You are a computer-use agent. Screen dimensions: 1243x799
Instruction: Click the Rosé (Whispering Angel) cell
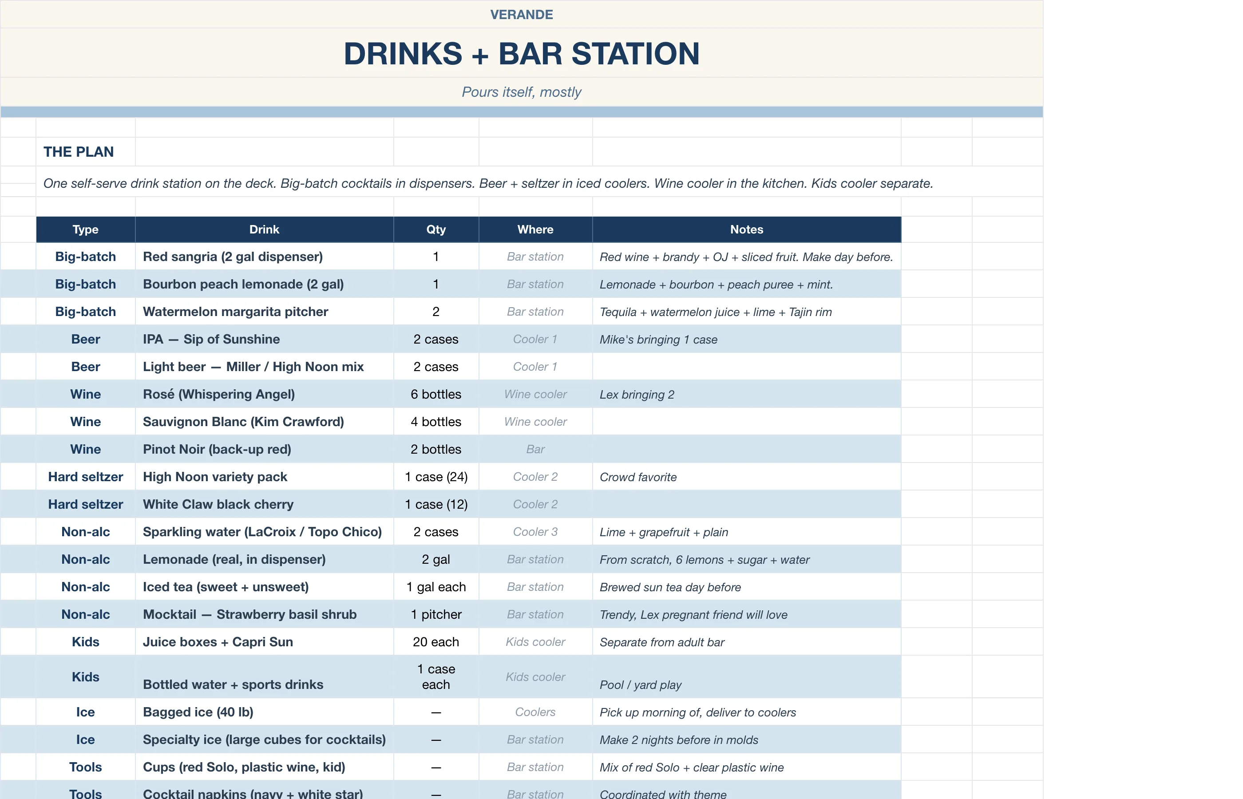pos(264,394)
